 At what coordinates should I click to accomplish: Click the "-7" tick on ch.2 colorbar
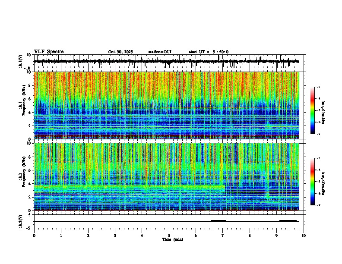318,205
